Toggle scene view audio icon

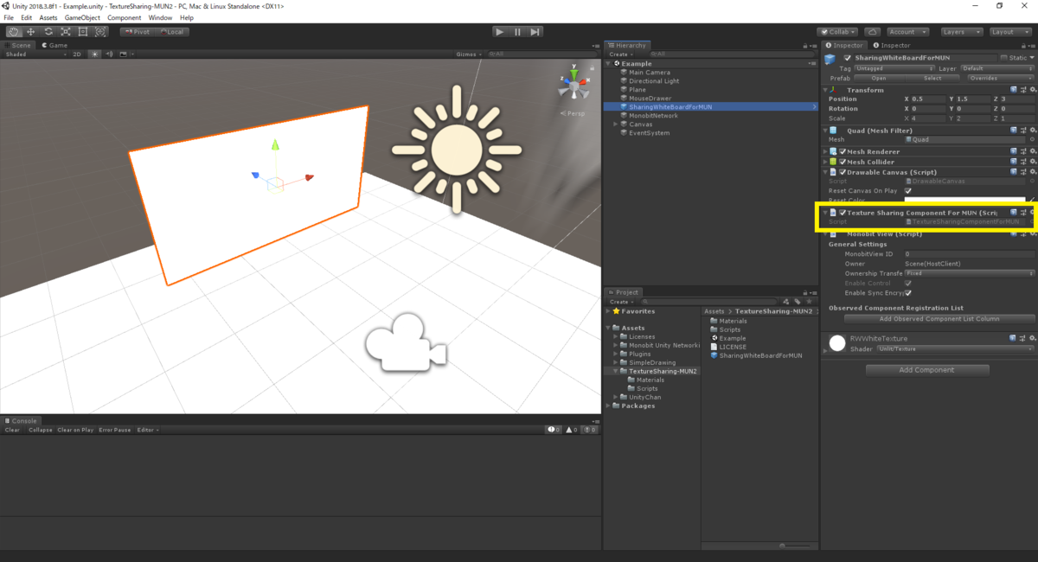(x=107, y=54)
